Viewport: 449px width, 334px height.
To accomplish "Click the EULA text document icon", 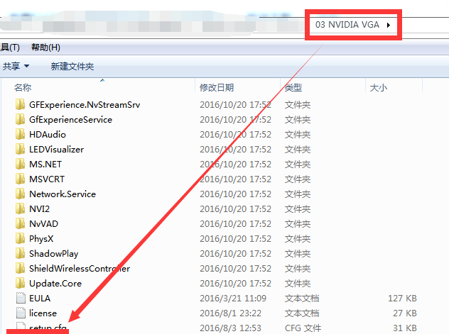I will tap(21, 299).
